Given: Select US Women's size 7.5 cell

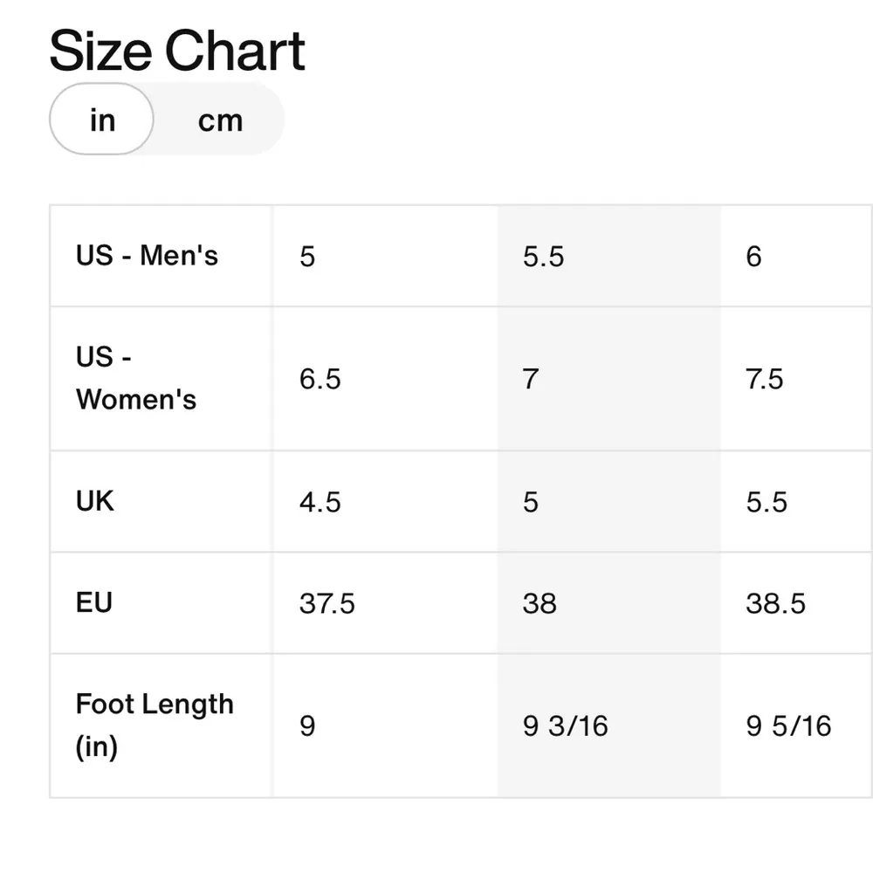Looking at the screenshot, I should (765, 379).
